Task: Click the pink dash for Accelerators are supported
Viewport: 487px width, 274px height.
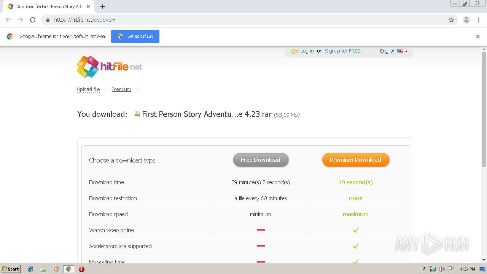Action: coord(261,246)
